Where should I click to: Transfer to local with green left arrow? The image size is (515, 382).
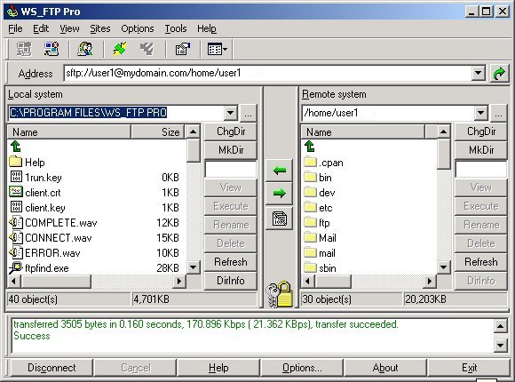click(x=279, y=171)
